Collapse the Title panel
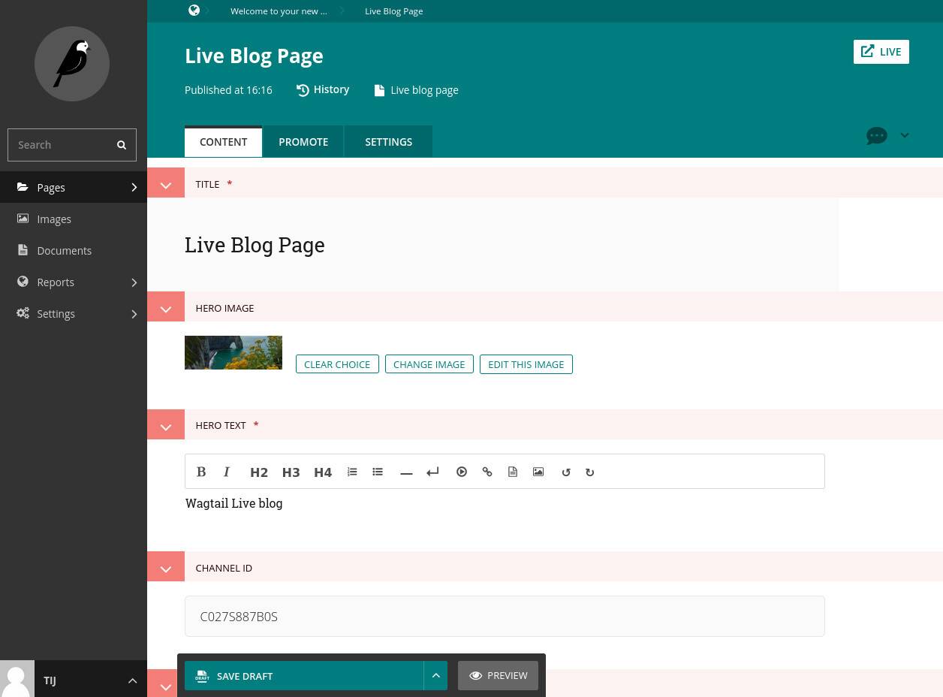Viewport: 943px width, 697px height. click(x=166, y=185)
